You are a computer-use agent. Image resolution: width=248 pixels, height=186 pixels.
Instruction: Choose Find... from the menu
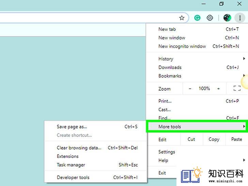click(197, 118)
